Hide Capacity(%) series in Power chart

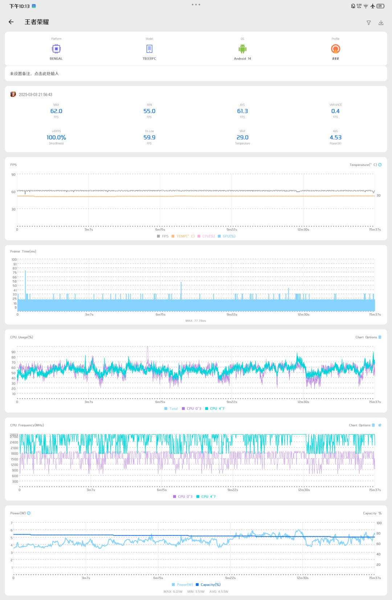pos(208,584)
